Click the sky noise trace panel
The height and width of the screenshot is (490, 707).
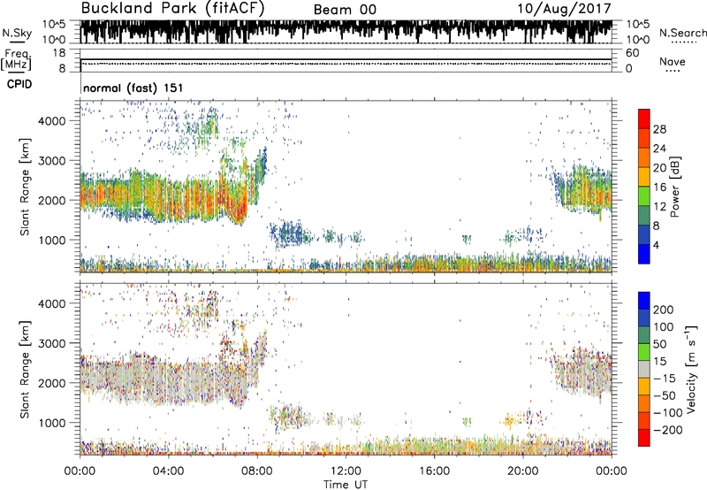click(x=346, y=32)
